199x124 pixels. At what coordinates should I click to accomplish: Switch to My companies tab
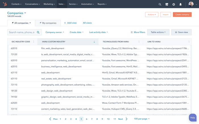(x=48, y=23)
